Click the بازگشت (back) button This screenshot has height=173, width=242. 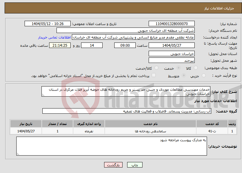point(113,165)
